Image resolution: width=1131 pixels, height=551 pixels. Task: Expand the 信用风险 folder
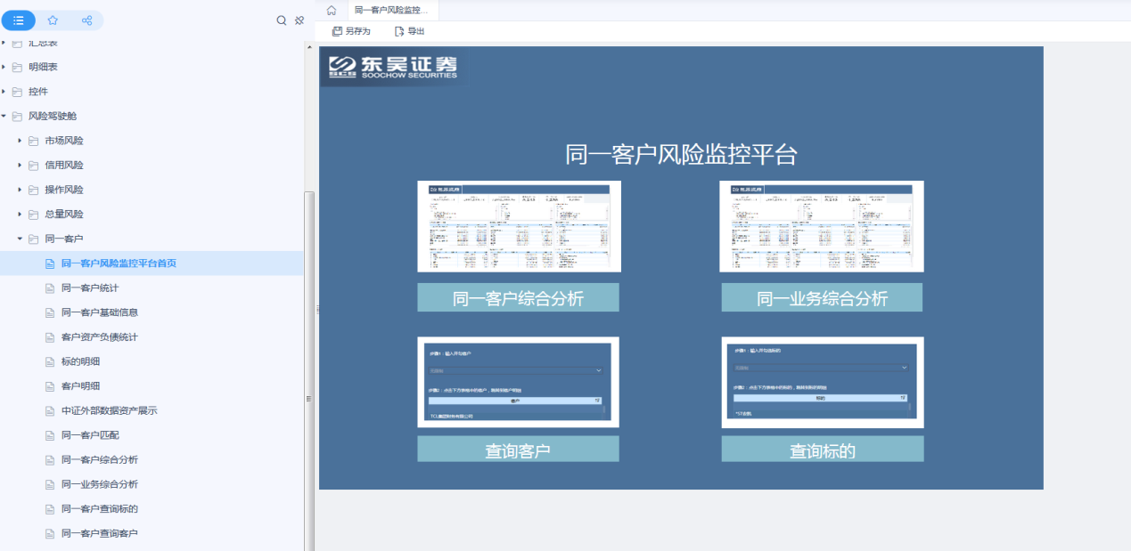[20, 166]
